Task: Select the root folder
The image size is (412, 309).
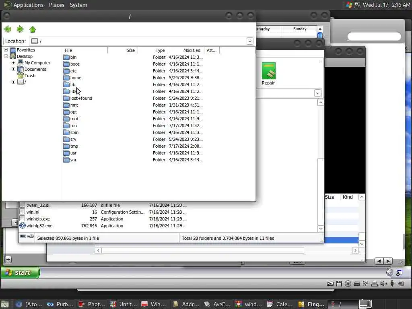Action: pos(71,119)
